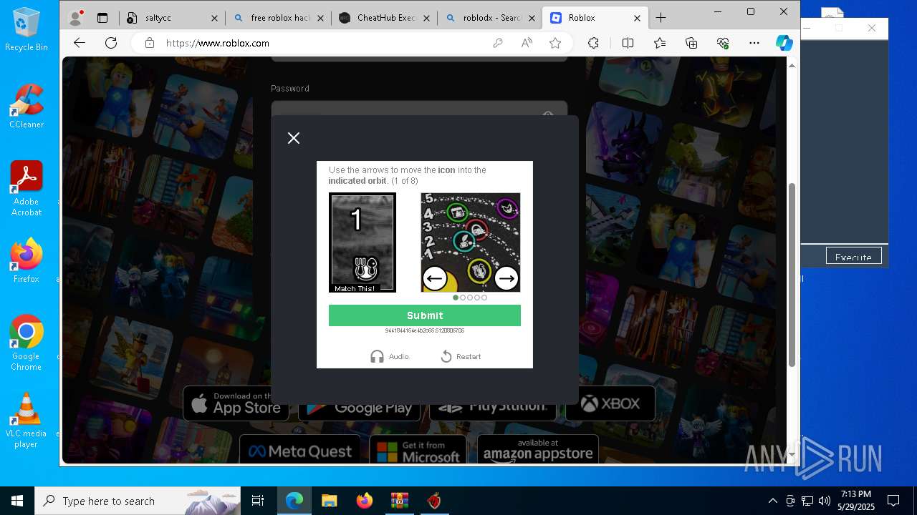Open Collections panel
This screenshot has width=917, height=515.
(x=691, y=43)
